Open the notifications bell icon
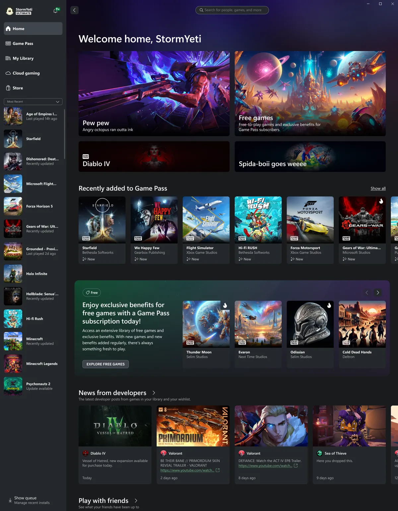Screen dimensions: 398x511 [56, 11]
